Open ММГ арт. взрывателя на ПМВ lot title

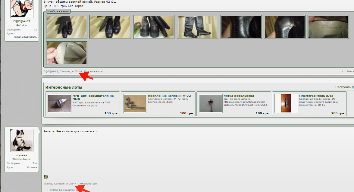93,97
